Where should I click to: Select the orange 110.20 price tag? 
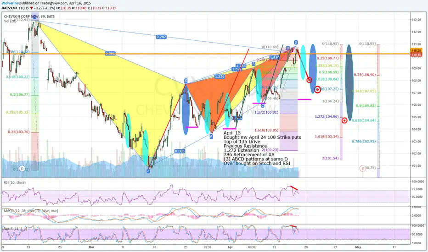[416, 51]
